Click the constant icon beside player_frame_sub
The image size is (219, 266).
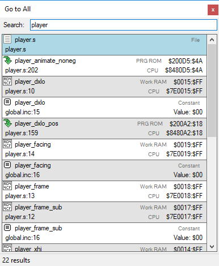7,228
